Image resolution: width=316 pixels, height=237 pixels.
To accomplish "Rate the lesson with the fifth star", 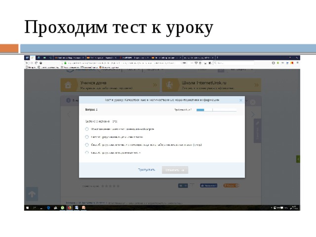I will pyautogui.click(x=118, y=186).
